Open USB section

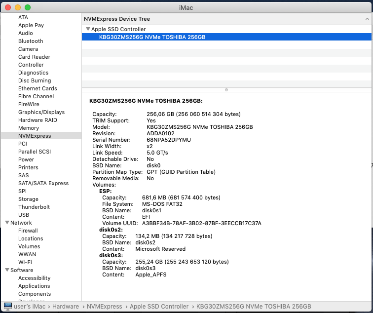coord(24,215)
